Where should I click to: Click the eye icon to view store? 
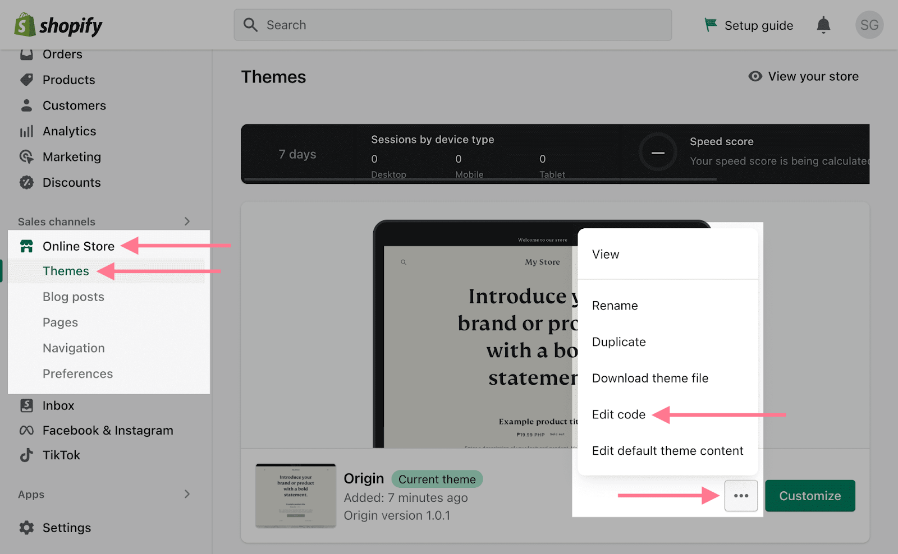[755, 76]
